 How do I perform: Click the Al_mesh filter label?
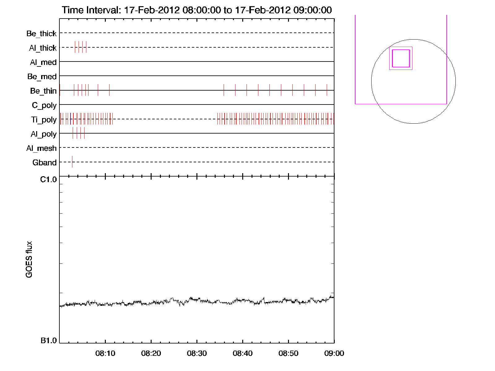[x=41, y=148]
